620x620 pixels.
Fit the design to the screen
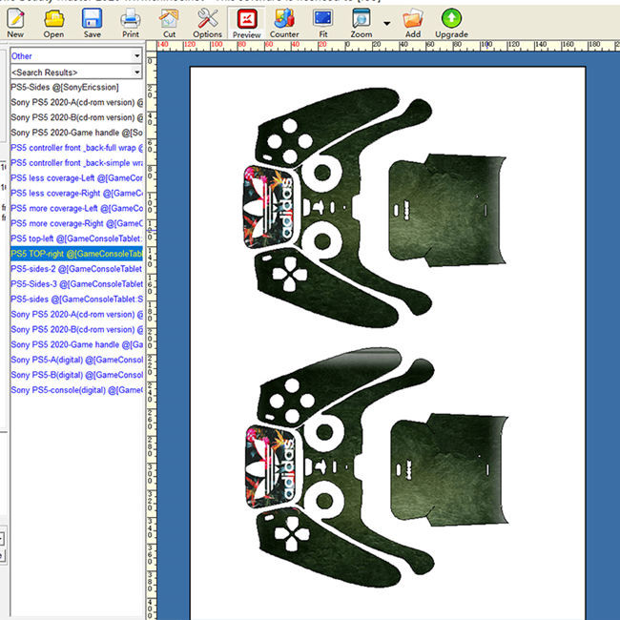[x=322, y=18]
